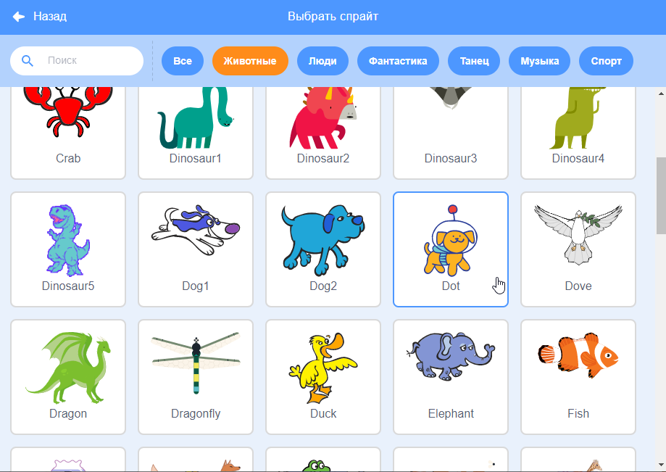Select the Crab sprite

[68, 133]
